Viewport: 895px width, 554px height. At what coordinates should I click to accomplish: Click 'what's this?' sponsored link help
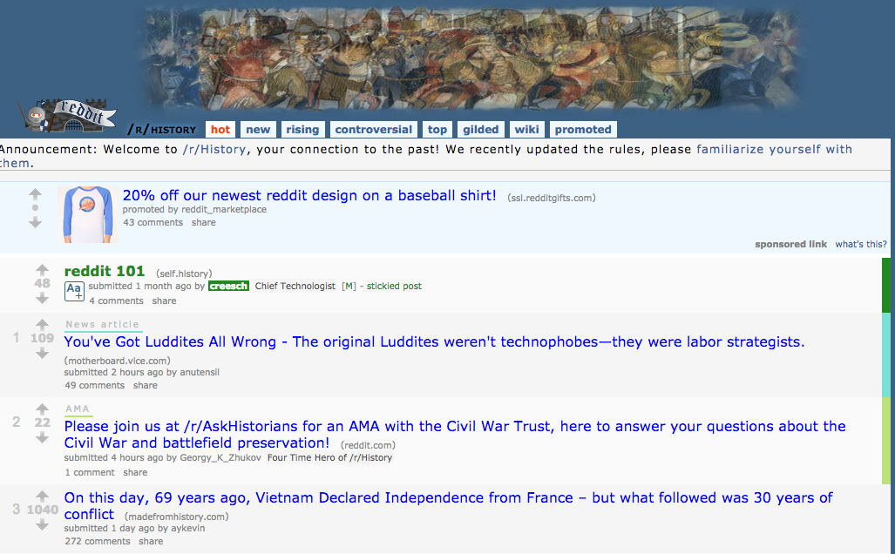[x=861, y=244]
